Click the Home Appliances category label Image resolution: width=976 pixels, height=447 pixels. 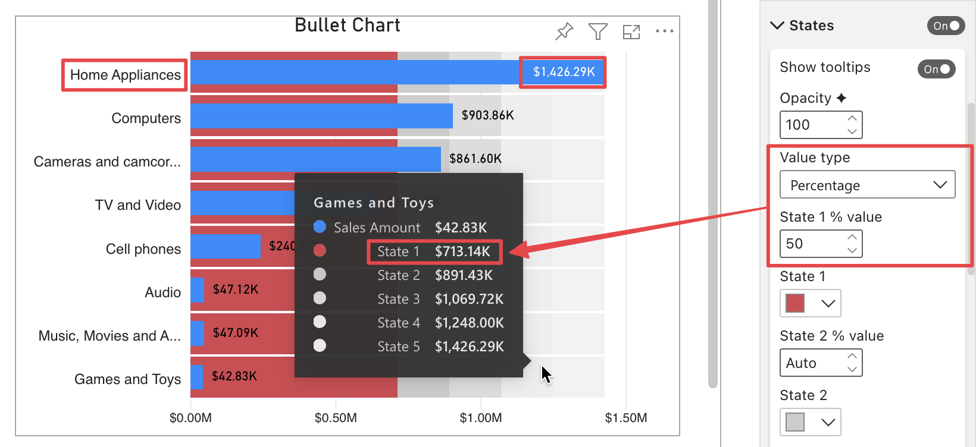pos(125,75)
